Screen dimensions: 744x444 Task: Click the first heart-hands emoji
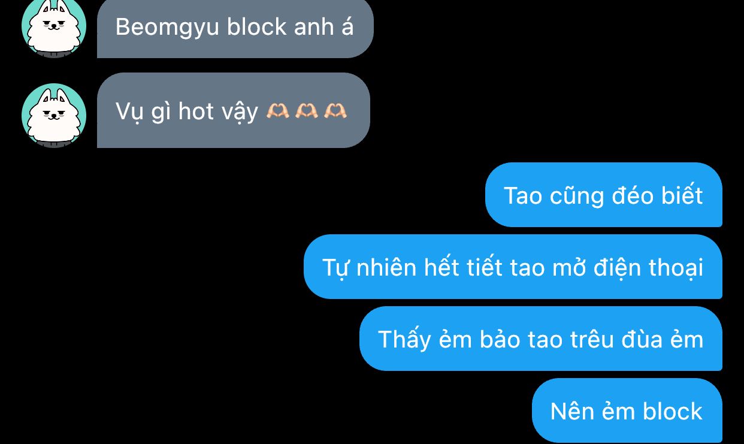pyautogui.click(x=277, y=110)
